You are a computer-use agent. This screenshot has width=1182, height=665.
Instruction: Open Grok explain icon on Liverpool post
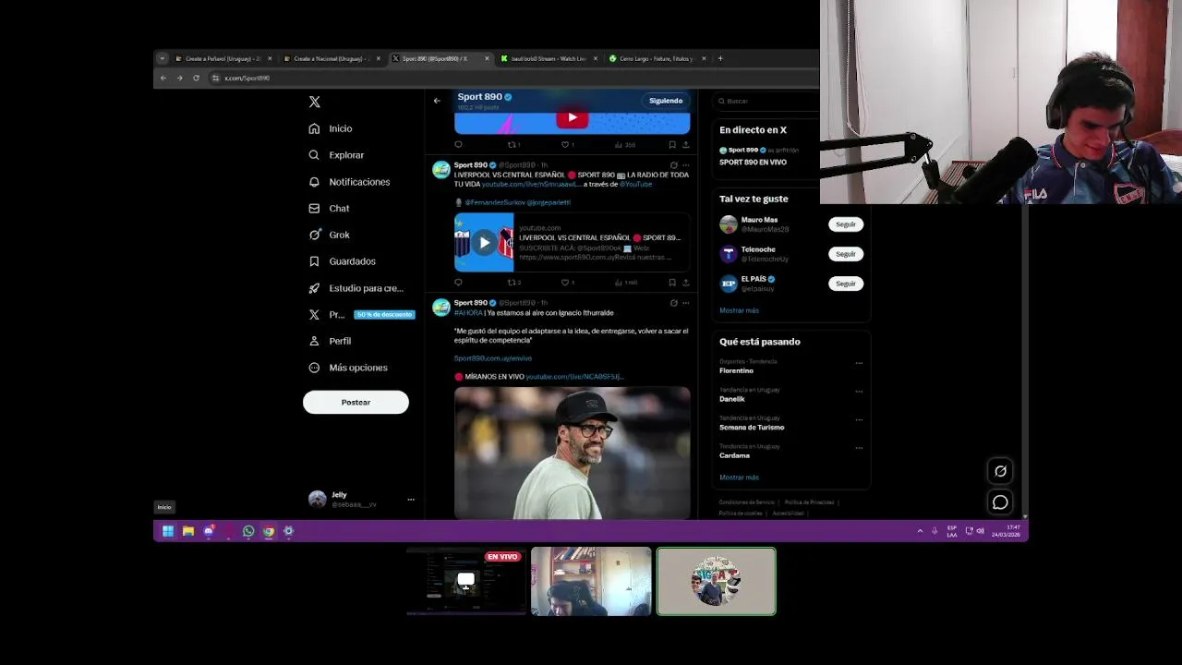pos(673,165)
